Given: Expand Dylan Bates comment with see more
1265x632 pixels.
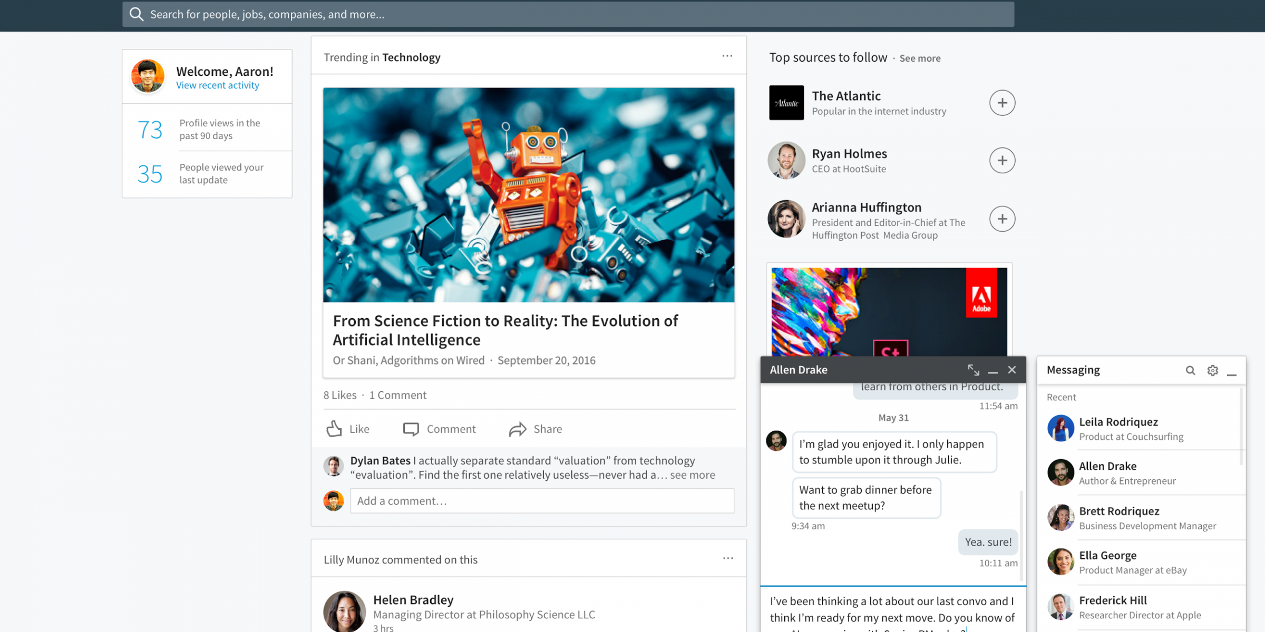Looking at the screenshot, I should (693, 475).
